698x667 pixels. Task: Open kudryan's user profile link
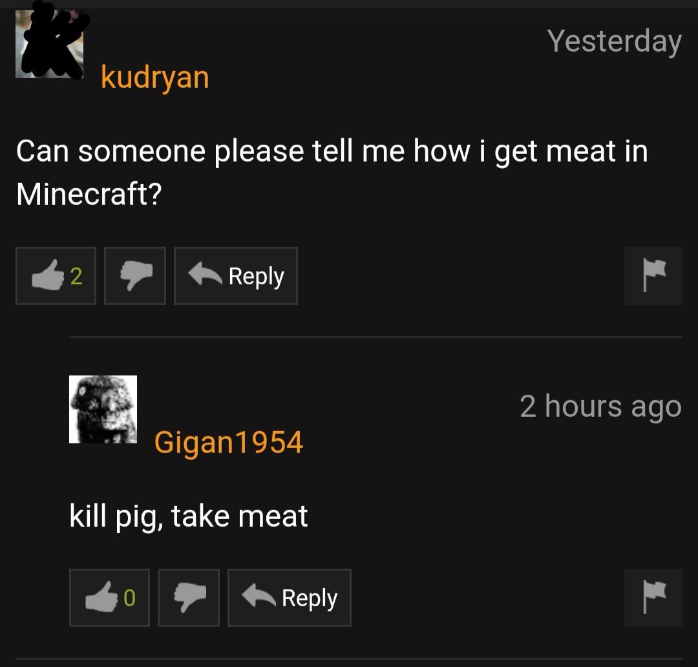click(155, 78)
